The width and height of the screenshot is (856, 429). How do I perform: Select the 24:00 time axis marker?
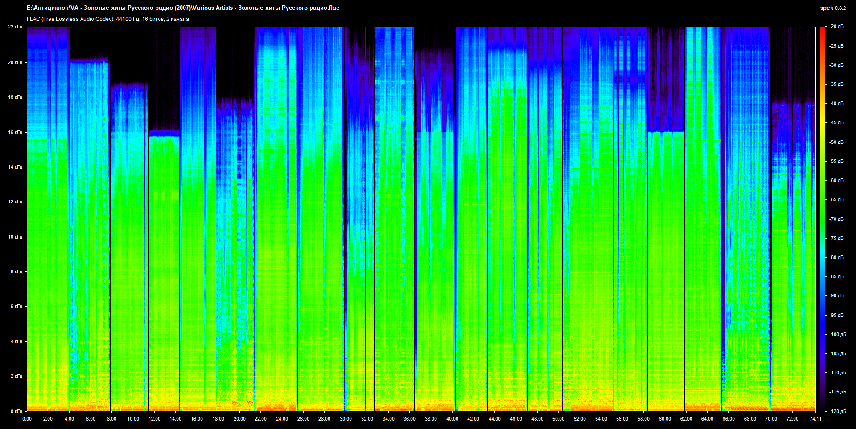(x=282, y=419)
